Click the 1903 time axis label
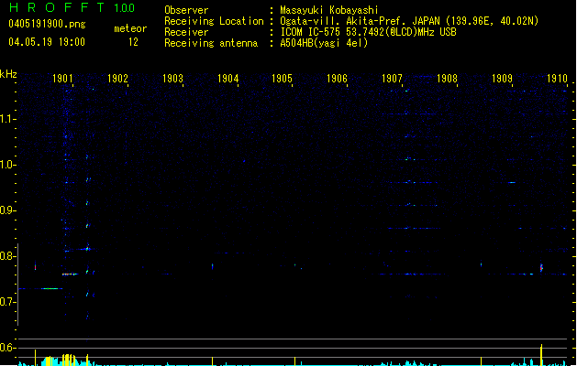The height and width of the screenshot is (366, 577). (172, 79)
